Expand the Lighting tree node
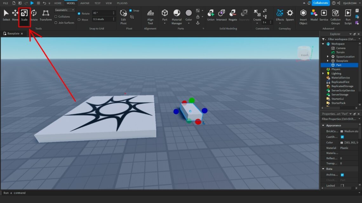The width and height of the screenshot is (362, 203). coord(323,73)
